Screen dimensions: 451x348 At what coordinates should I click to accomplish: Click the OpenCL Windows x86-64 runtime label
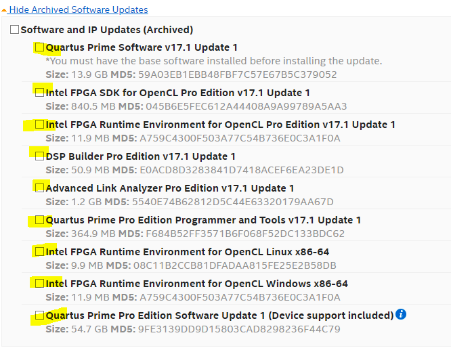[196, 284]
